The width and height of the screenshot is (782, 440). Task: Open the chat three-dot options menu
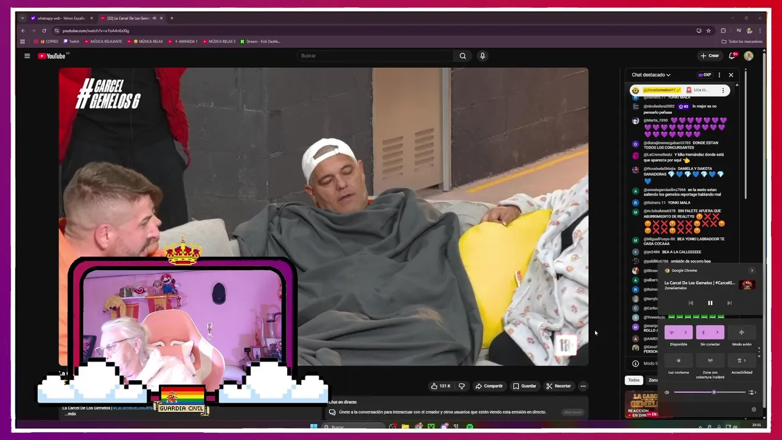click(x=719, y=75)
